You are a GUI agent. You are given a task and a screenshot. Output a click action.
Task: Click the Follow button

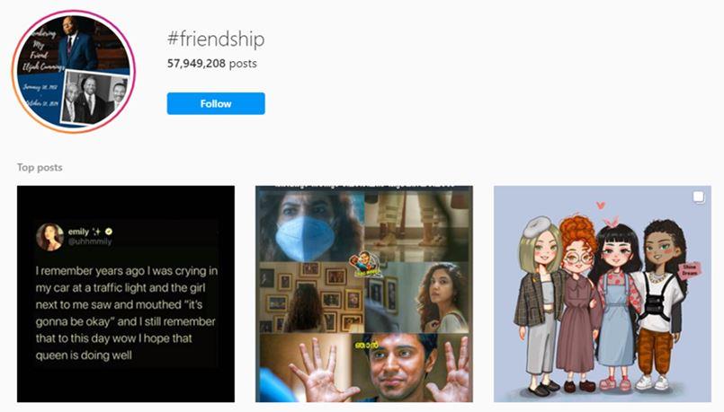click(x=216, y=103)
